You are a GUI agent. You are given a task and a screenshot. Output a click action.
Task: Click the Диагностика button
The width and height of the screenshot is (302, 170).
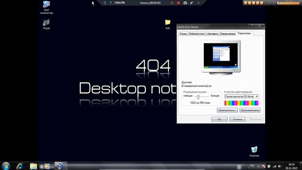coord(227,110)
